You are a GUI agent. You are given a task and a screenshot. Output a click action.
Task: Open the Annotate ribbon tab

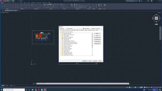pos(9,3)
